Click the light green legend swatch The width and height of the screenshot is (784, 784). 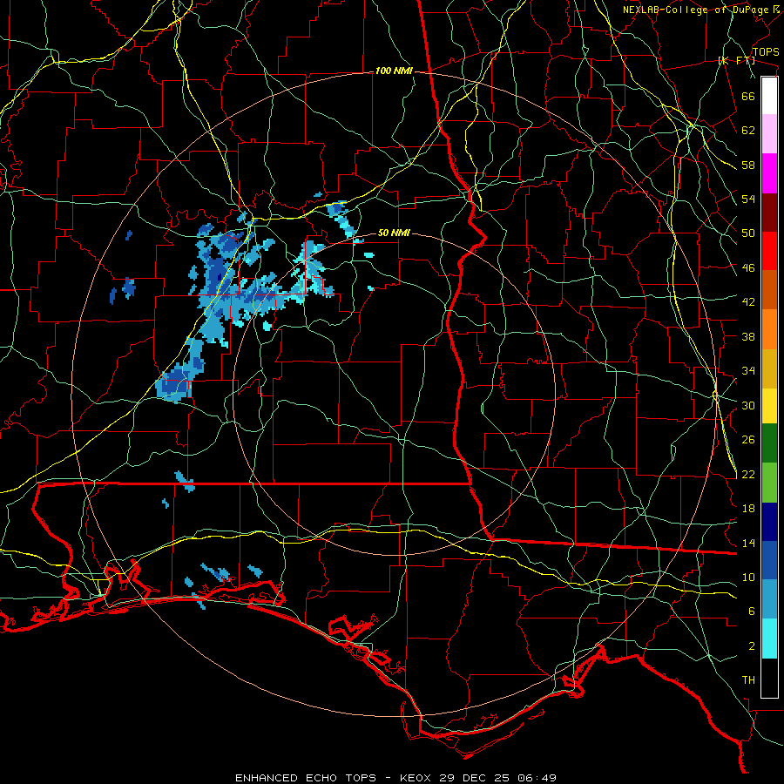(769, 483)
